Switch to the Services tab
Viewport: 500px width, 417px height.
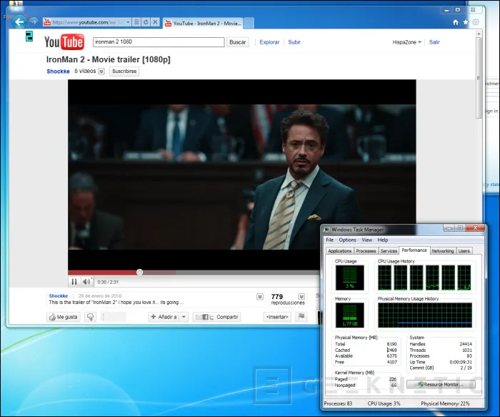[389, 251]
